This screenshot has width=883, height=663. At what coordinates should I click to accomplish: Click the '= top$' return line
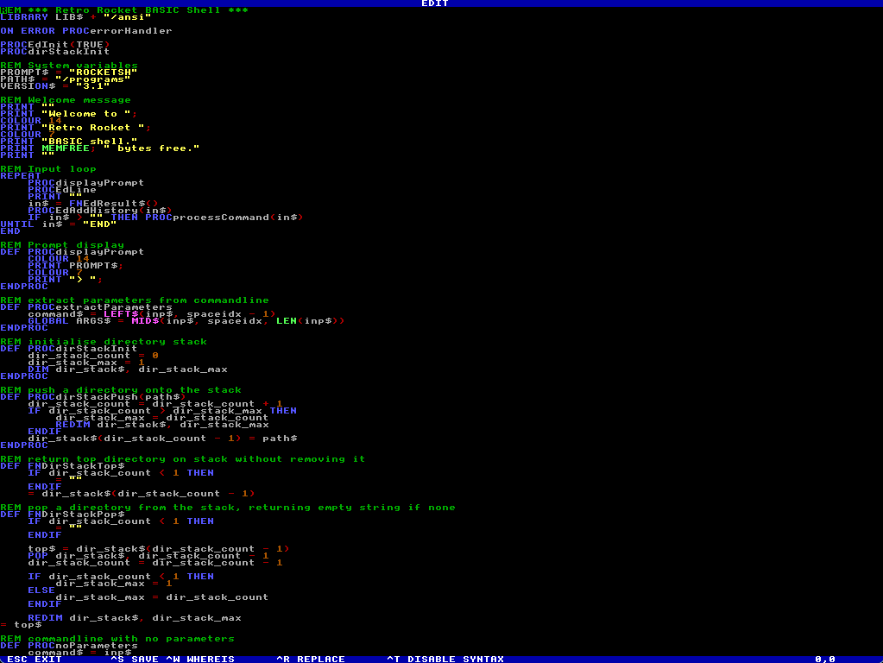[21, 625]
